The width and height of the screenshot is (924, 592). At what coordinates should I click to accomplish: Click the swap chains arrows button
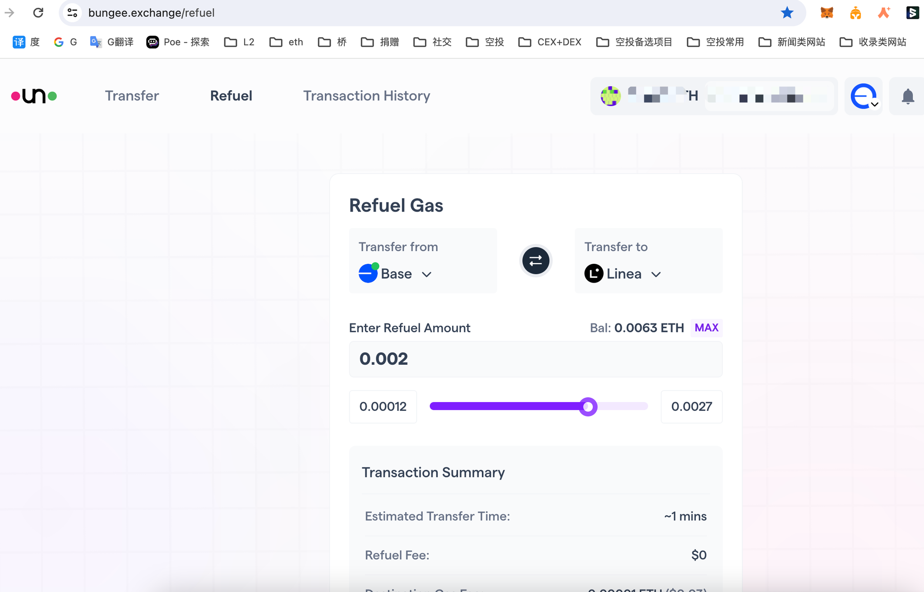pyautogui.click(x=536, y=261)
